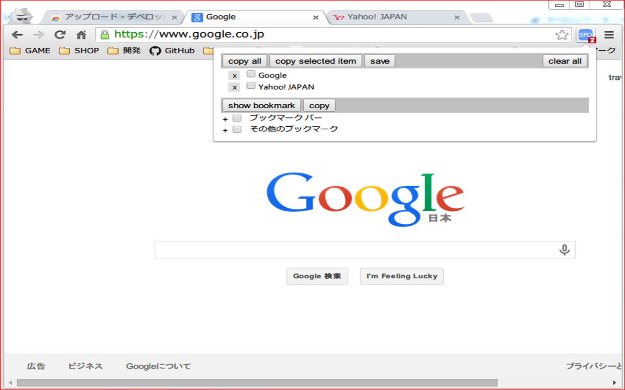Click the save button in popup
Viewport: 625px width, 390px height.
pos(380,61)
